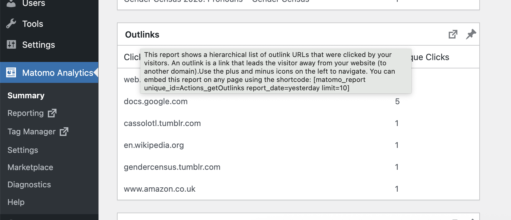Click the Matomo Analytics sidebar icon
The image size is (511, 220).
tap(11, 73)
